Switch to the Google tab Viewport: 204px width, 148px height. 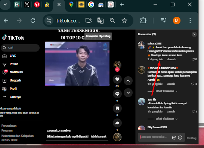pyautogui.click(x=91, y=5)
